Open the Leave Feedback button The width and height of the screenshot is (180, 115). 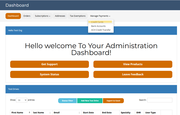(133, 75)
